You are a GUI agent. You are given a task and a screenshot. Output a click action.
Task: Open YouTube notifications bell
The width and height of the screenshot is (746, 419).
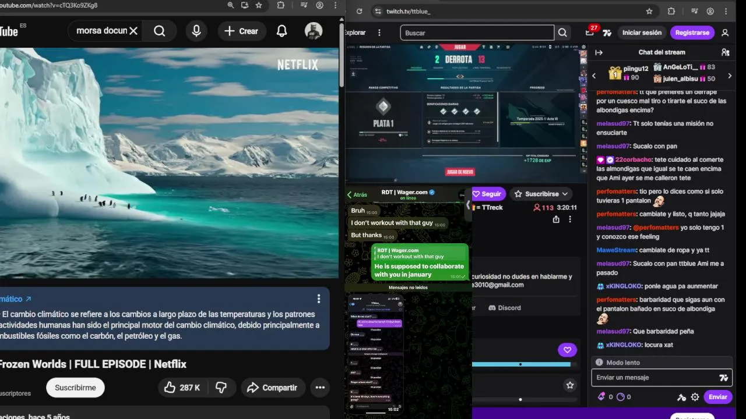click(281, 31)
